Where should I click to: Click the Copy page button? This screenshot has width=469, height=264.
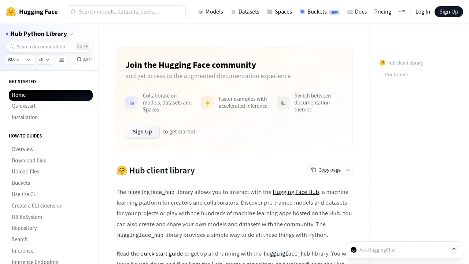[326, 170]
